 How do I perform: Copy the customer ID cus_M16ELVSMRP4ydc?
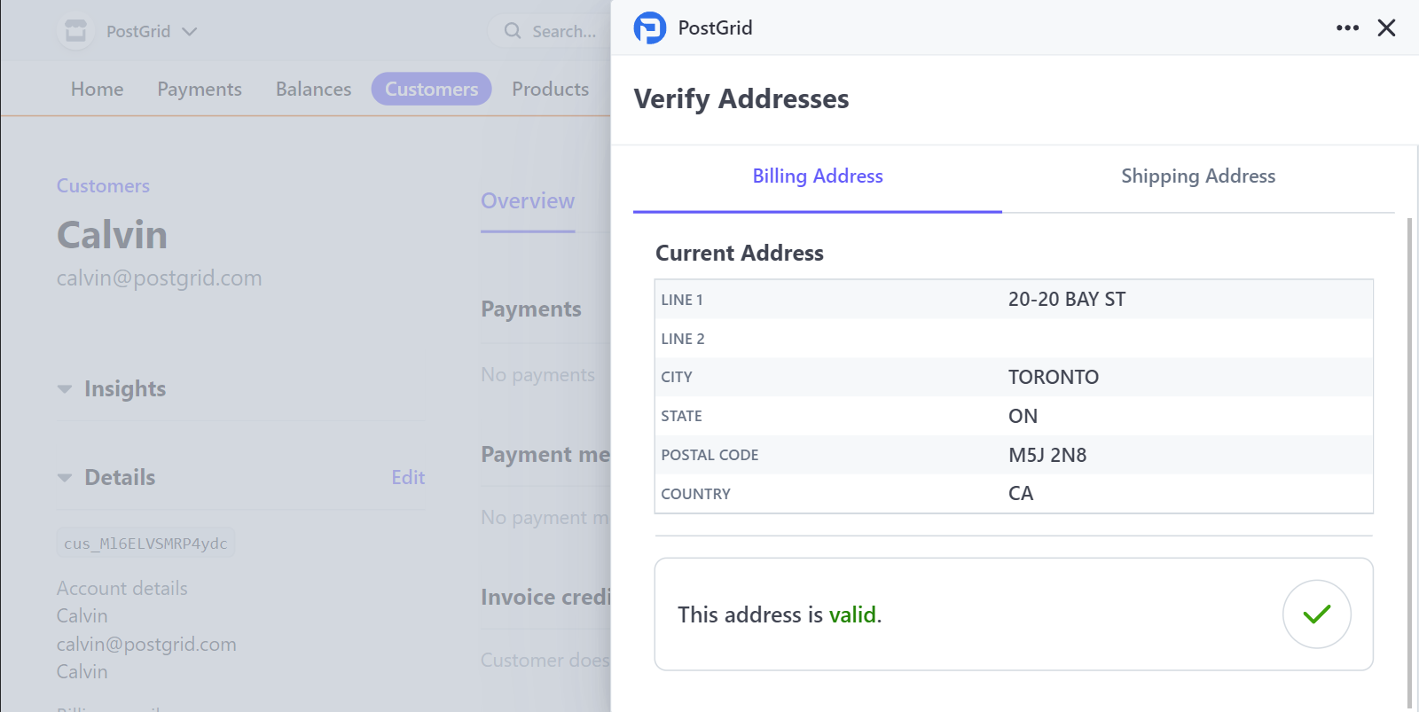pos(145,542)
